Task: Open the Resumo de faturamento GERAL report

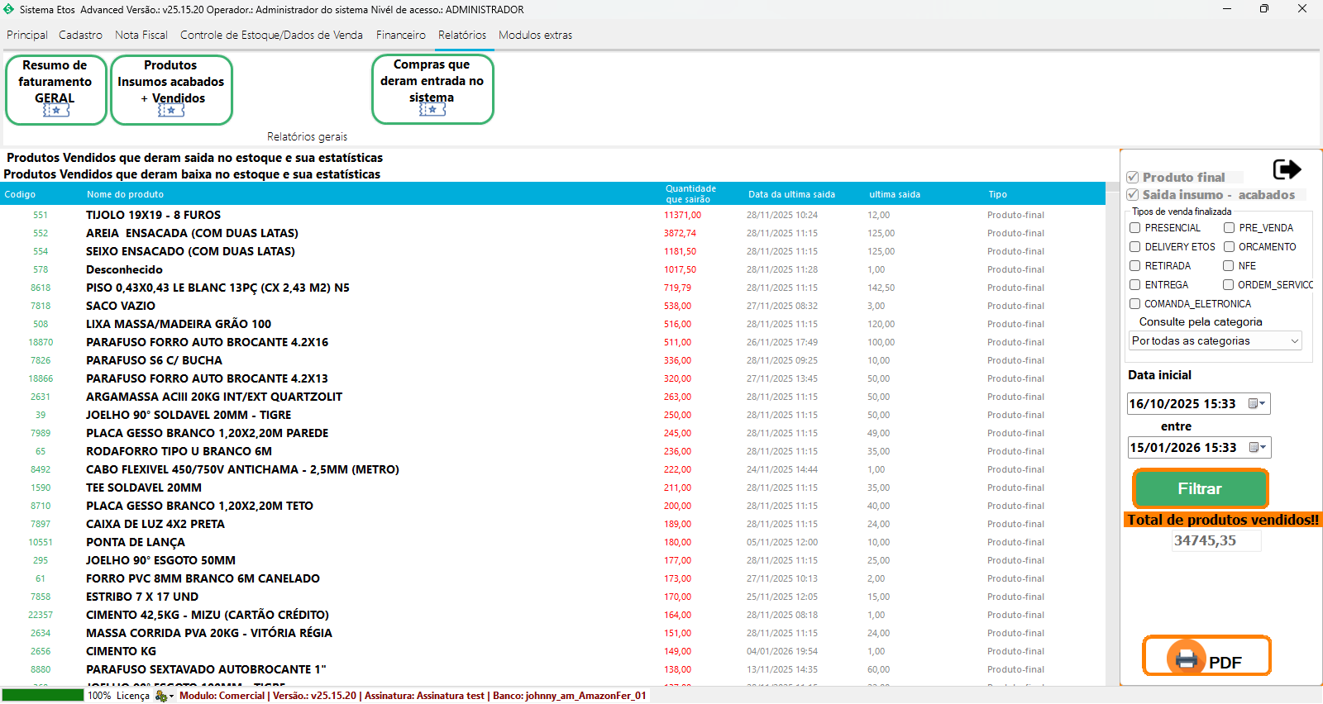Action: point(55,90)
